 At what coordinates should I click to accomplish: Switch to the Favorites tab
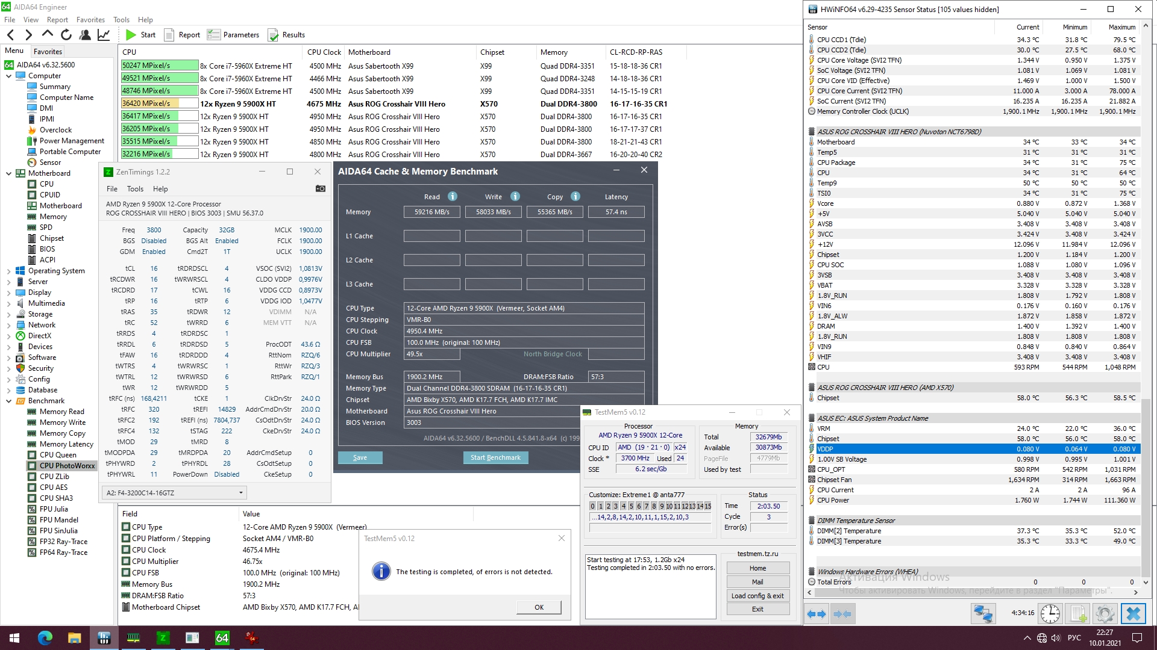click(x=48, y=52)
